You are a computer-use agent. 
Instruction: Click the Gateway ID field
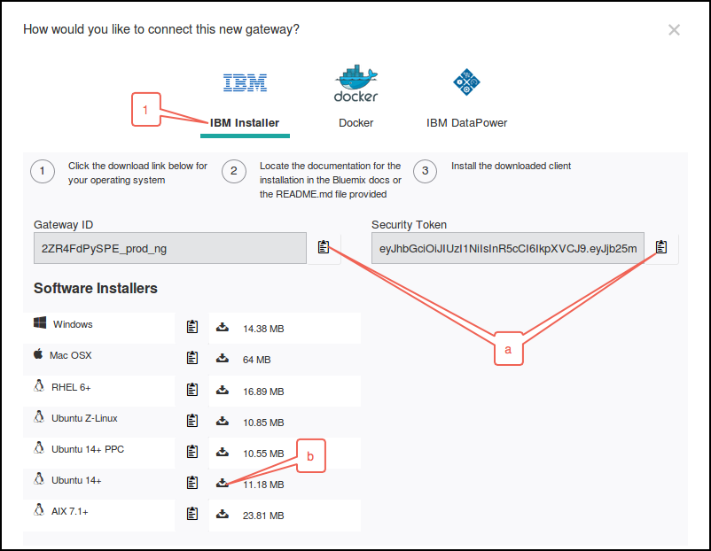pyautogui.click(x=170, y=248)
